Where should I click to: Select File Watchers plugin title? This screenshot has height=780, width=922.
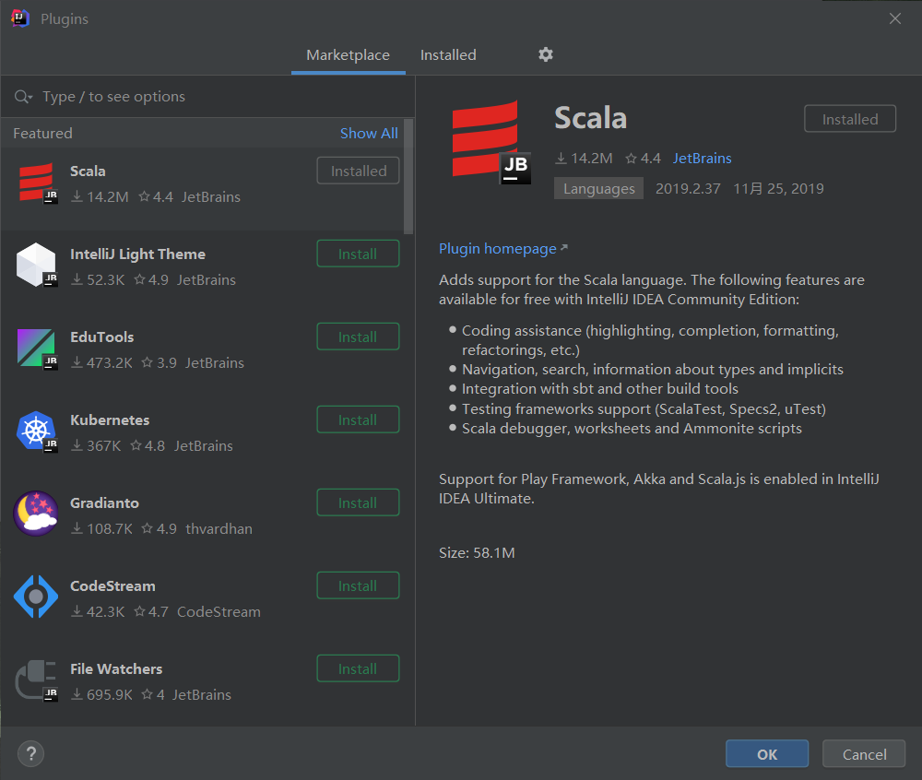click(116, 669)
